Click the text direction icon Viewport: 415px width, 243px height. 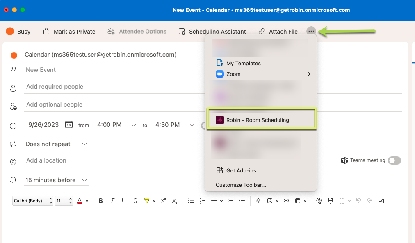pyautogui.click(x=381, y=201)
